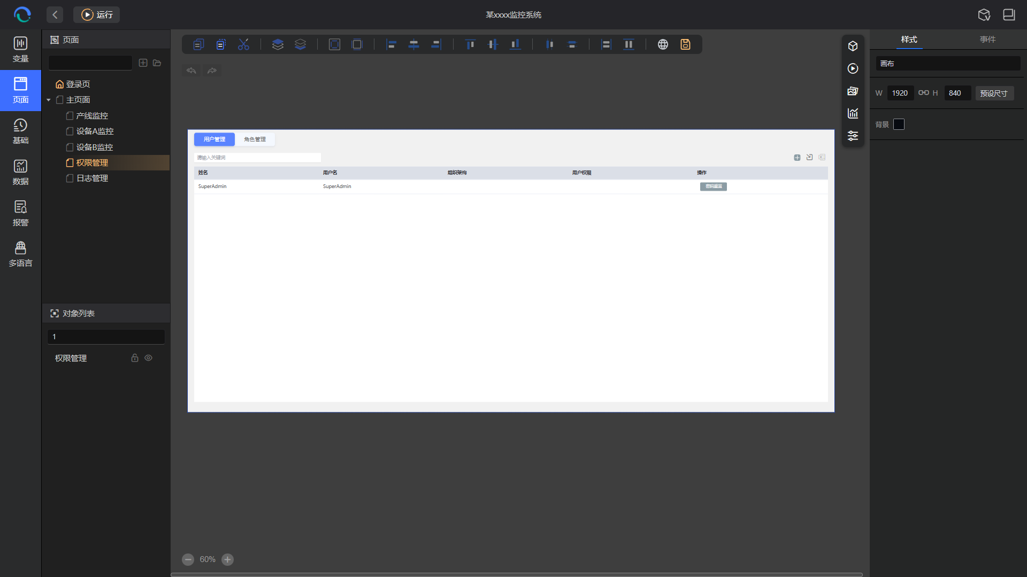
Task: Align objects to vertical middle
Action: point(493,44)
